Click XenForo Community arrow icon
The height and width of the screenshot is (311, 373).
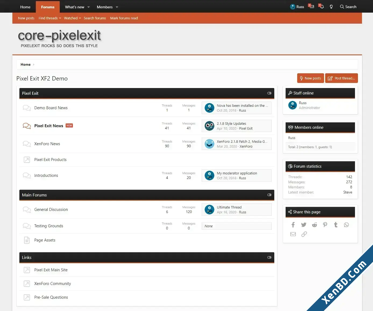pos(27,284)
